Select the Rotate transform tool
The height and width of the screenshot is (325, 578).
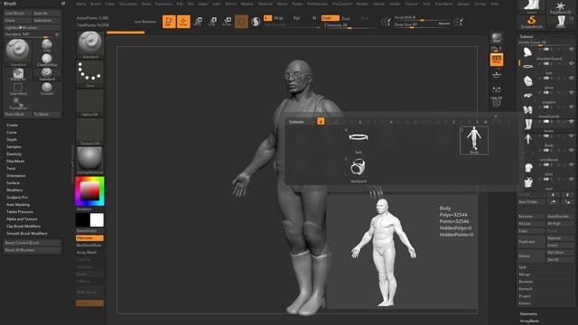227,22
